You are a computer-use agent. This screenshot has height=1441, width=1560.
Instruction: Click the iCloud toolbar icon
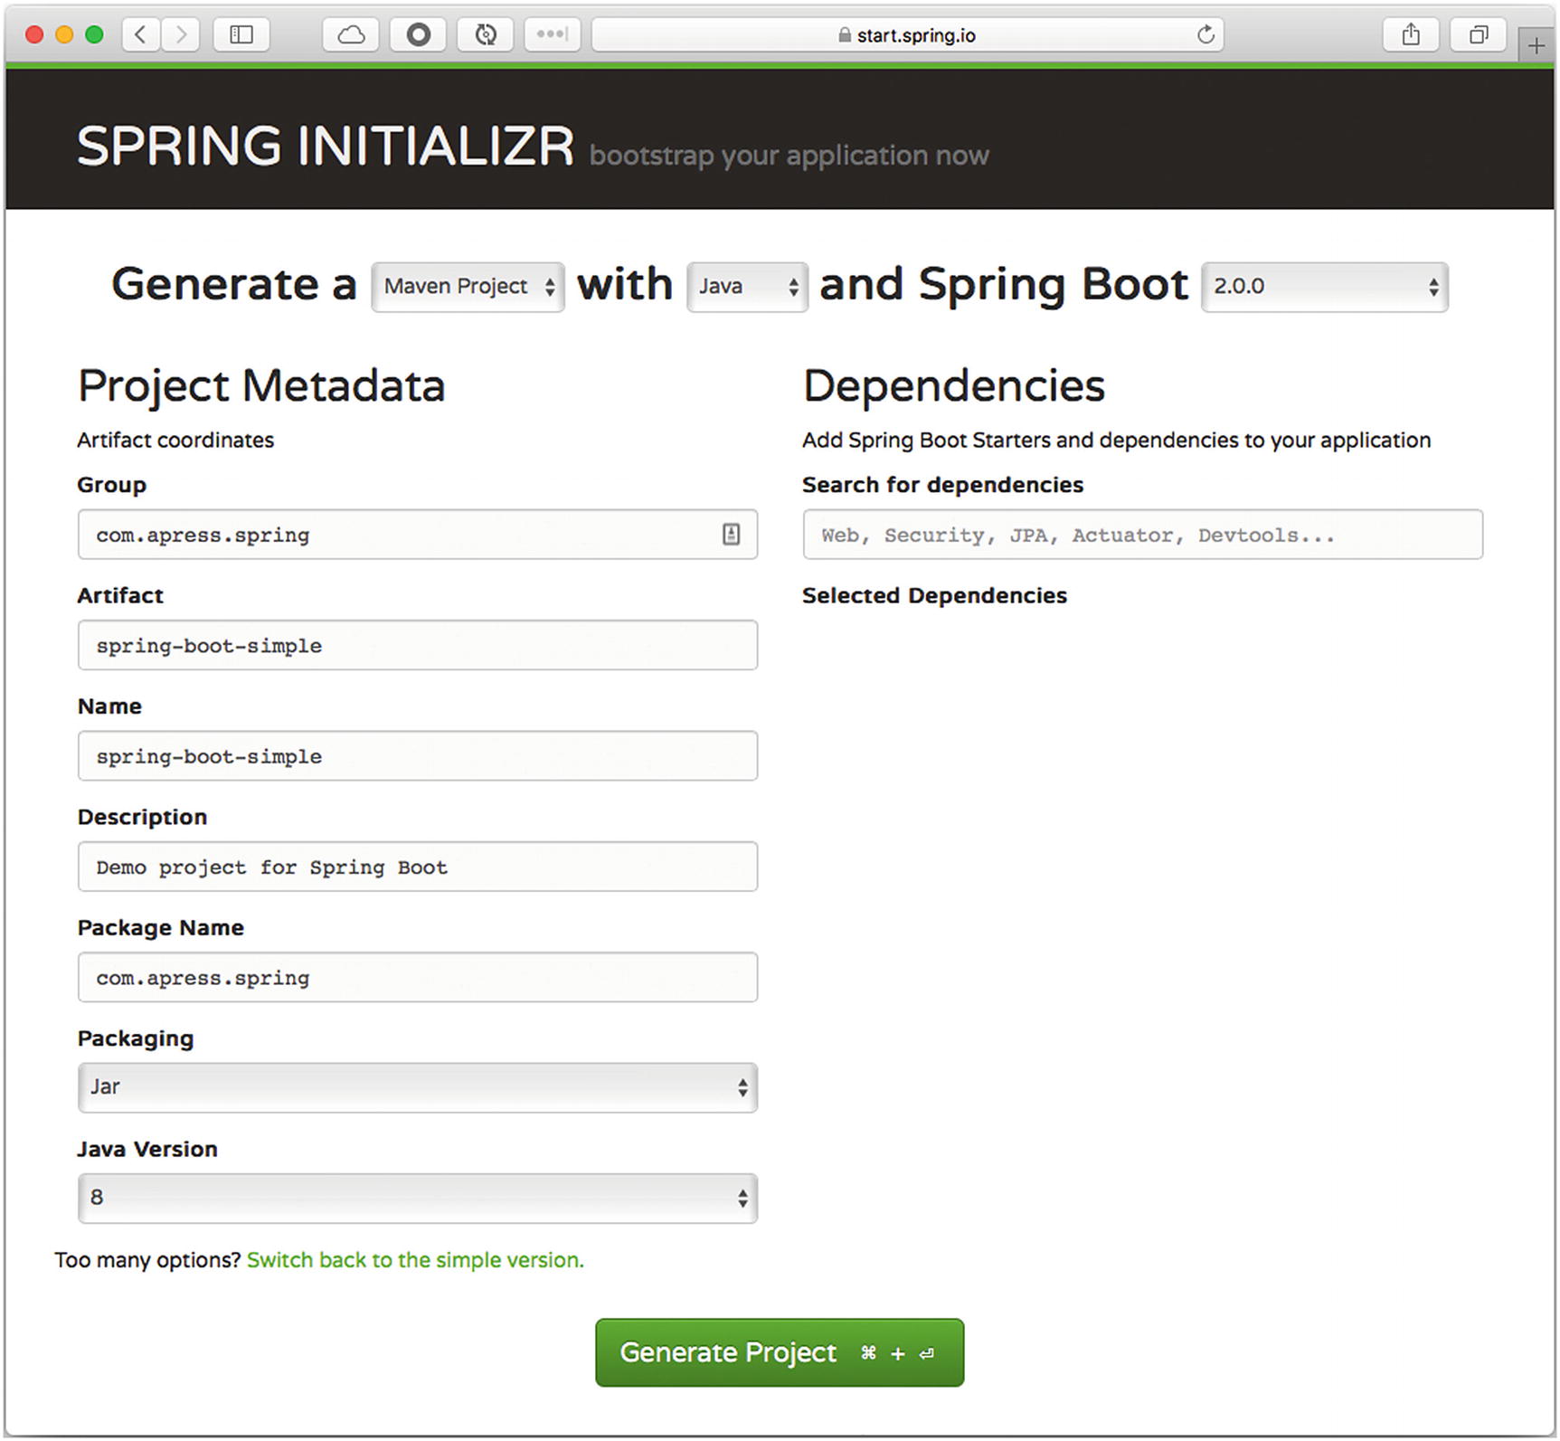tap(351, 35)
